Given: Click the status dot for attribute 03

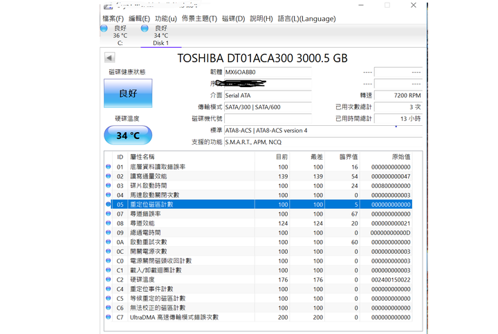Looking at the screenshot, I should tap(109, 185).
